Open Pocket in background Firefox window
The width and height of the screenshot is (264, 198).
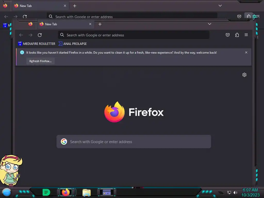(239, 16)
